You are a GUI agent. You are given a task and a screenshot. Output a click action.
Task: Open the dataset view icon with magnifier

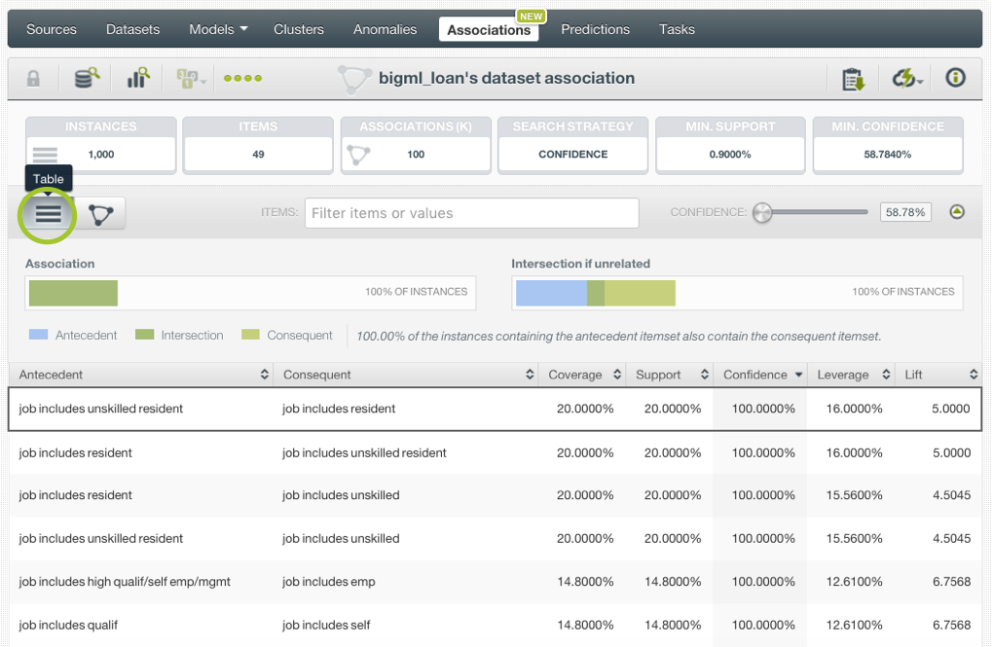pyautogui.click(x=87, y=78)
